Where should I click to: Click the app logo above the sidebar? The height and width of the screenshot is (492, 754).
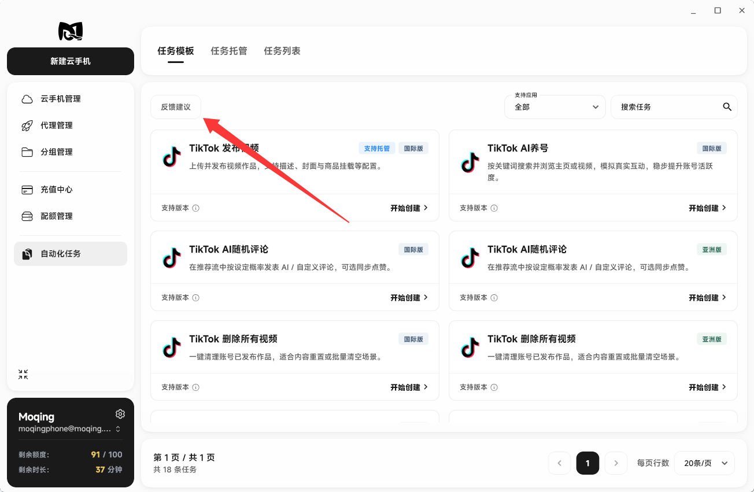click(x=71, y=31)
